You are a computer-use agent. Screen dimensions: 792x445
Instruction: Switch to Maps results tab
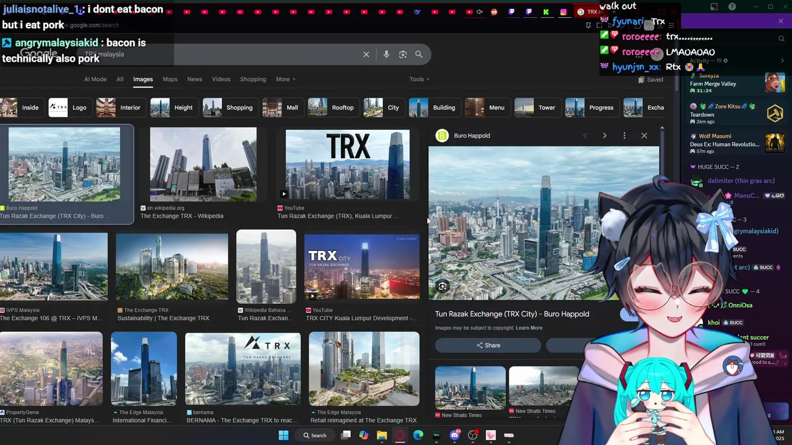pyautogui.click(x=170, y=79)
